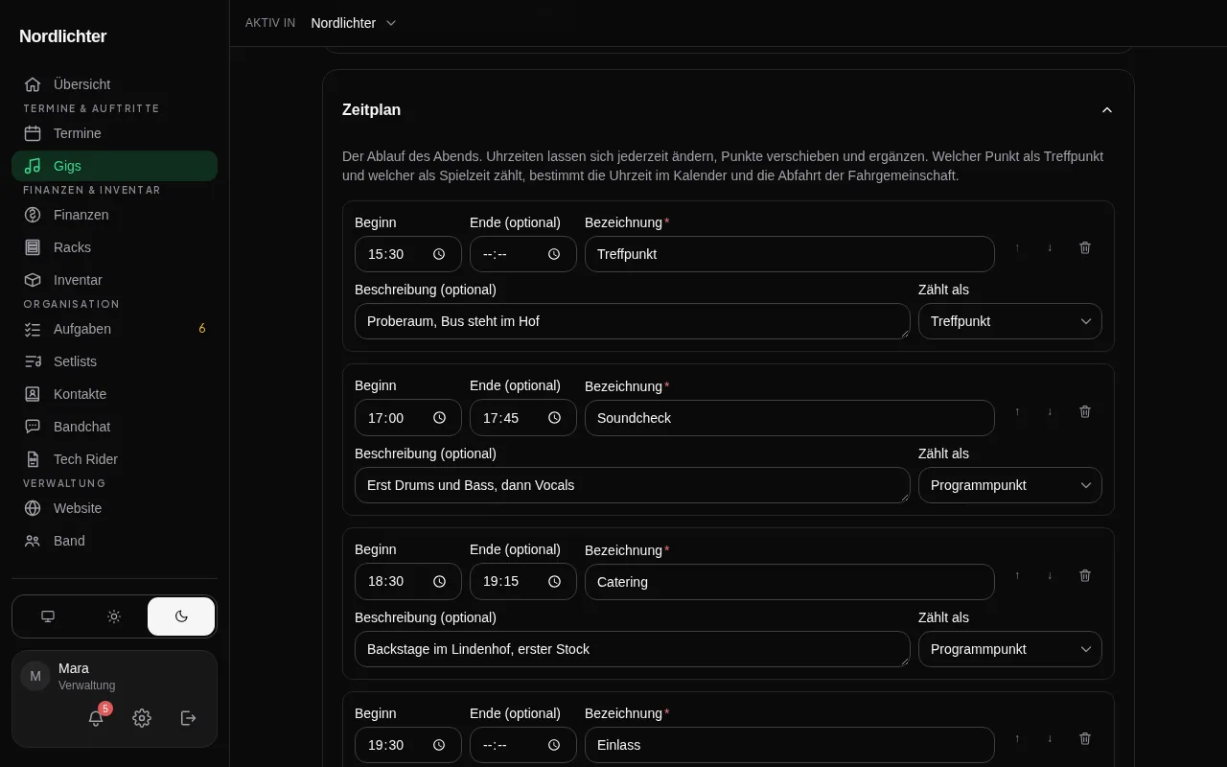Select dark theme mode
Image resolution: width=1227 pixels, height=767 pixels.
click(181, 616)
